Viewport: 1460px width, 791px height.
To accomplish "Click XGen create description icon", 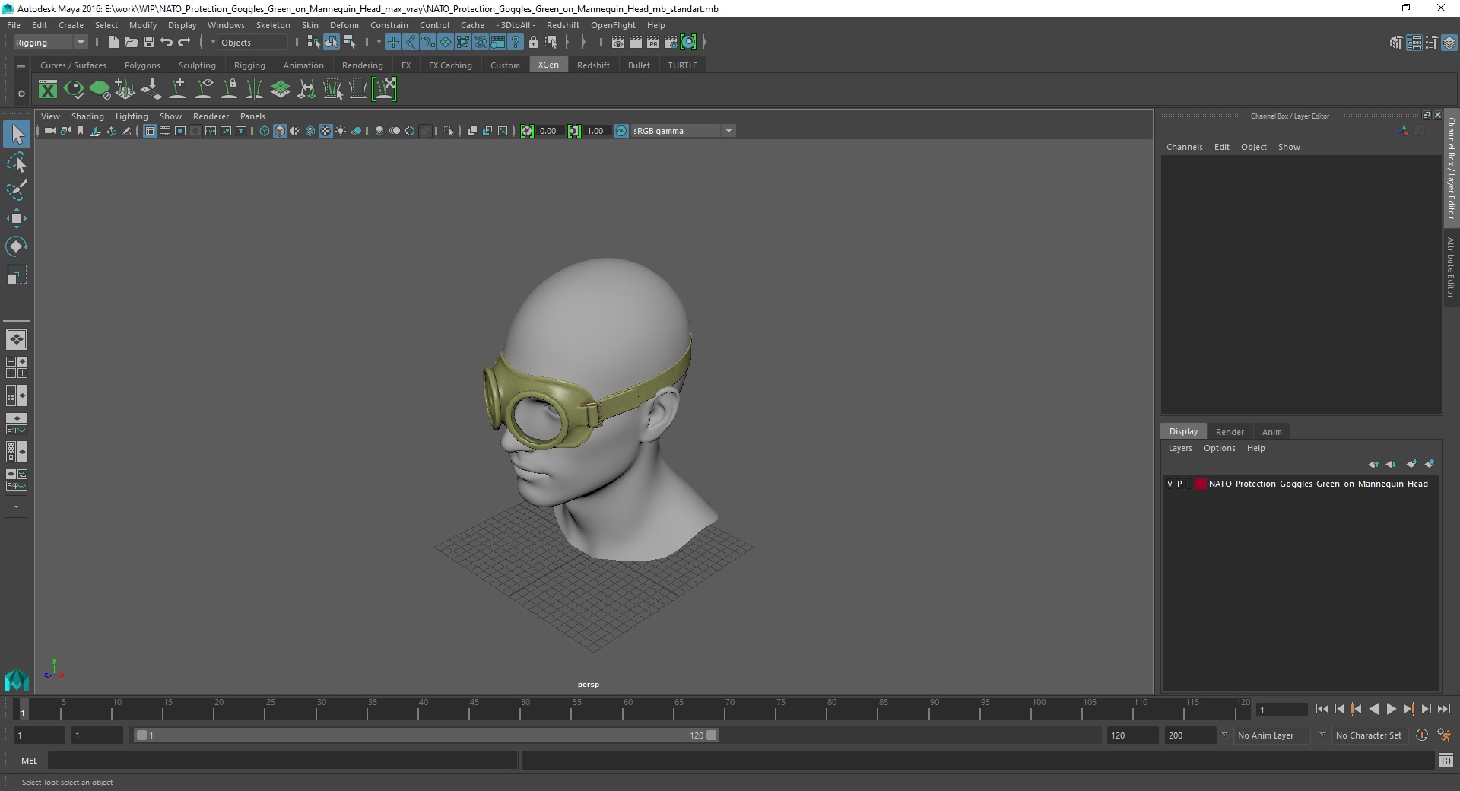I will (x=125, y=90).
